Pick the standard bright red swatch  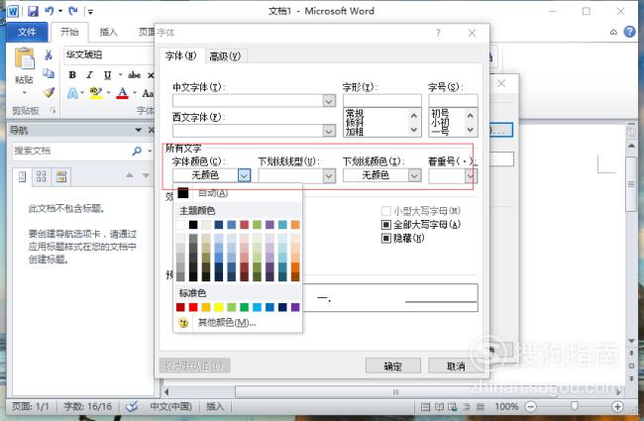coord(193,307)
